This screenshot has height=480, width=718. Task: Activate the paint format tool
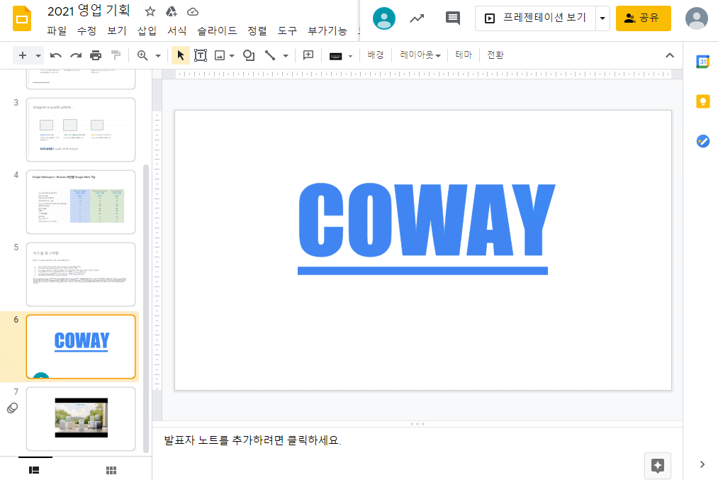116,55
